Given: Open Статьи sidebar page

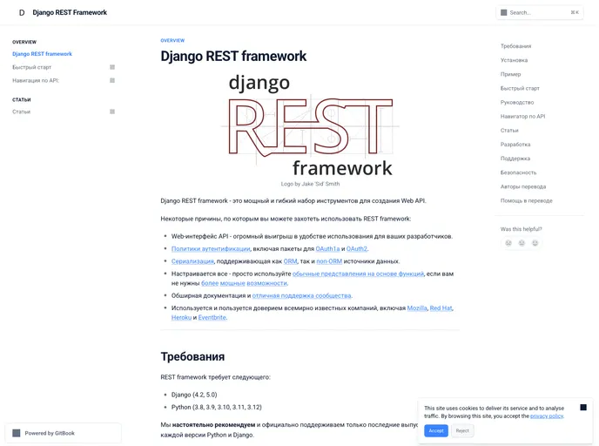Looking at the screenshot, I should [22, 112].
